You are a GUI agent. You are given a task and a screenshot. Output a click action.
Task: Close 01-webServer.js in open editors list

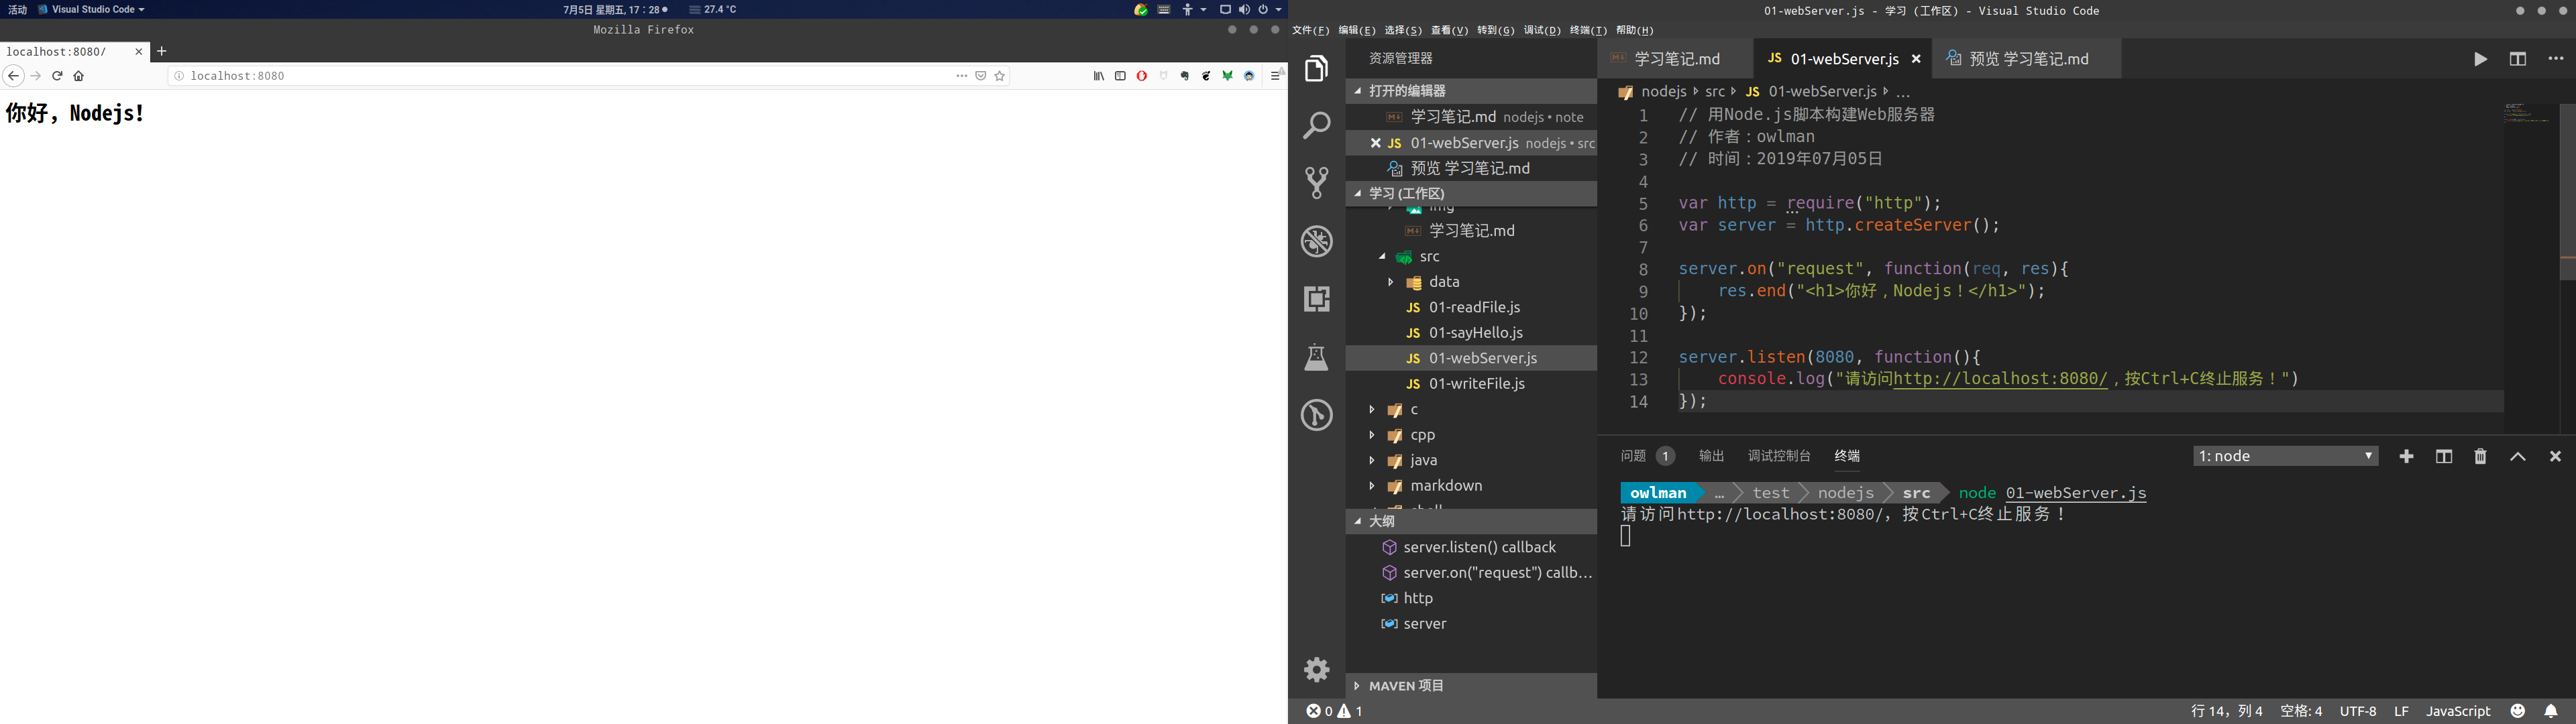click(x=1375, y=143)
